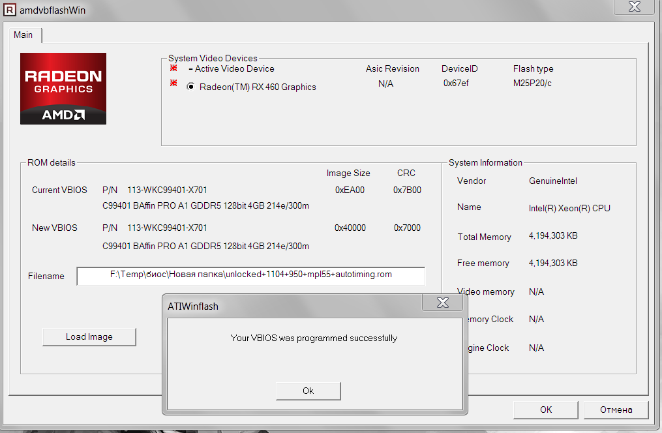Screen dimensions: 662x433
Task: Click red star next to Radeon RX 460
Action: (173, 83)
